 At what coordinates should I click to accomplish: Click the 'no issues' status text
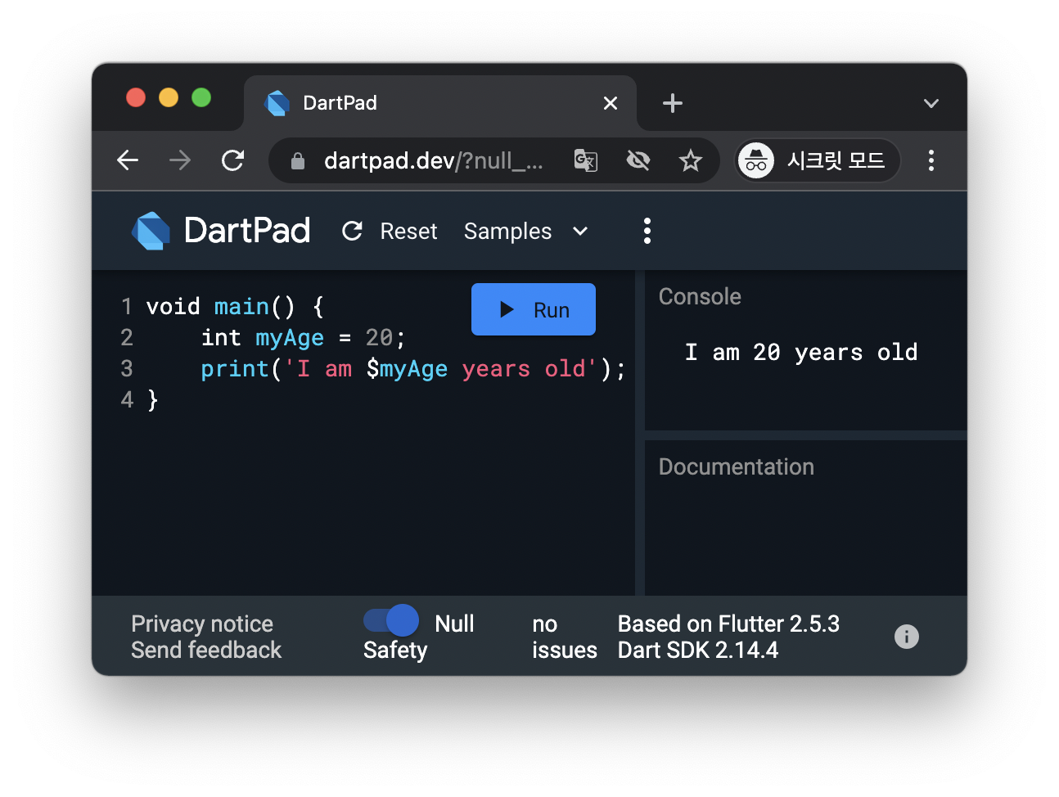click(x=565, y=637)
